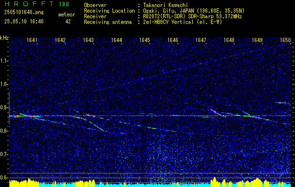The image size is (295, 187).
Task: Click the 'Receiver' field label
Action: click(95, 16)
